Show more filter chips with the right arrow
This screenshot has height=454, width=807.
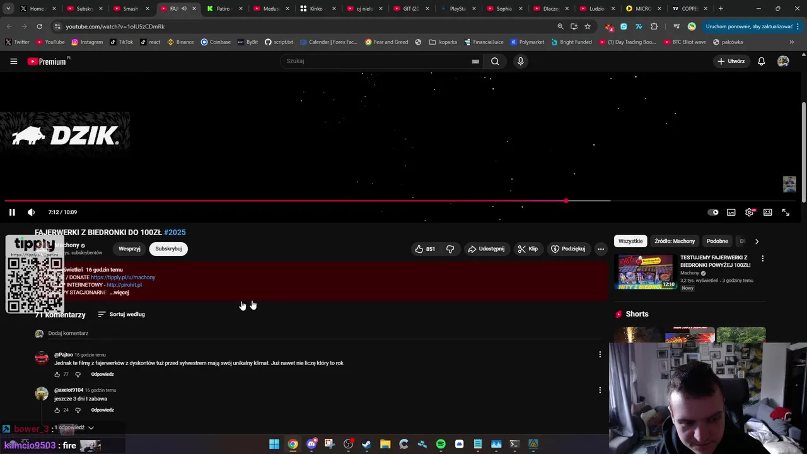pyautogui.click(x=757, y=241)
